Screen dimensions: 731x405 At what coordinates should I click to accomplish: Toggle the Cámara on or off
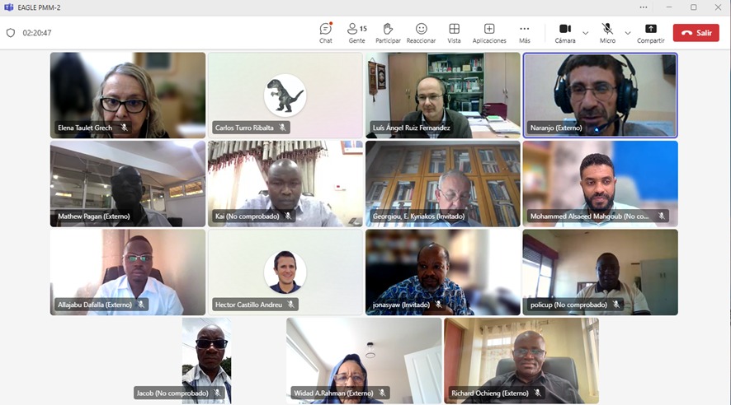(x=565, y=32)
